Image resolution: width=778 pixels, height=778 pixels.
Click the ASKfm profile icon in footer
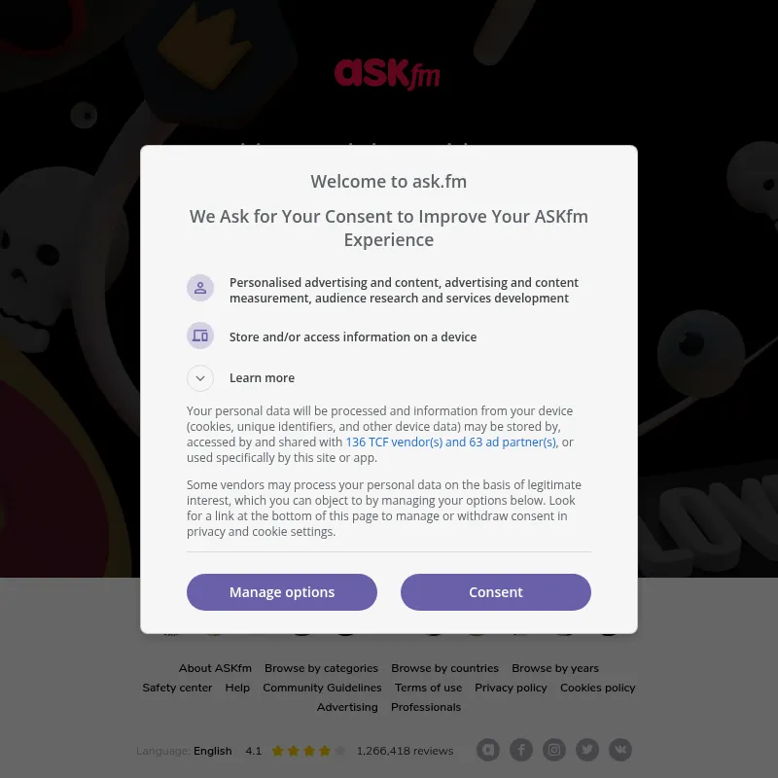coord(488,750)
